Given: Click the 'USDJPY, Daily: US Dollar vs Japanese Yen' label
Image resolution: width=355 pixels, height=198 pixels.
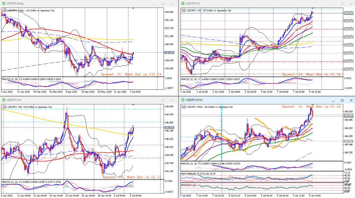Looking at the screenshot, I should point(31,10).
